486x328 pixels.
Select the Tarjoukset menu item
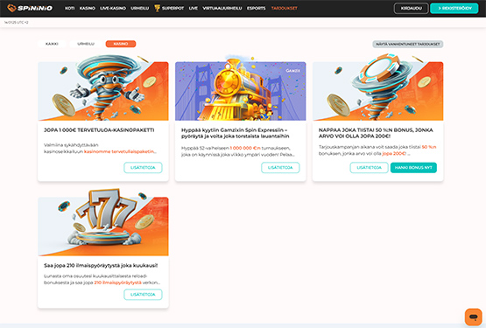(285, 9)
